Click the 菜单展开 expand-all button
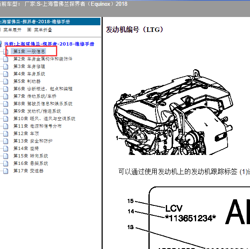The width and height of the screenshot is (250, 249). [x=12, y=30]
